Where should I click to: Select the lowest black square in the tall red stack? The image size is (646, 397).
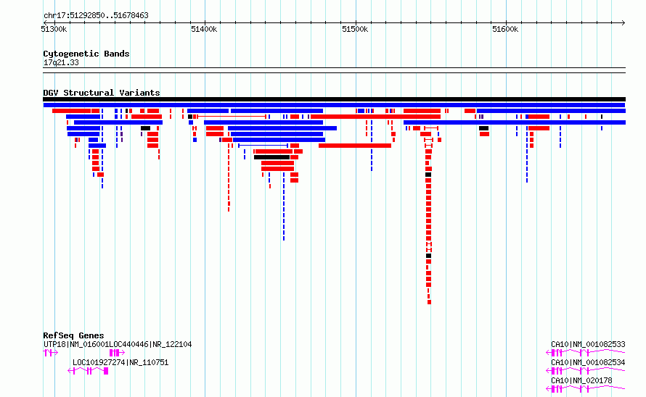click(428, 256)
